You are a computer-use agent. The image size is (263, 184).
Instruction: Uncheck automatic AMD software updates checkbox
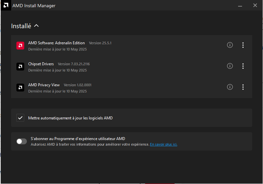coord(20,118)
